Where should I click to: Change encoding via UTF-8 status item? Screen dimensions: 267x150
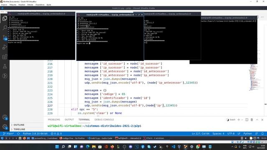[x=231, y=134]
